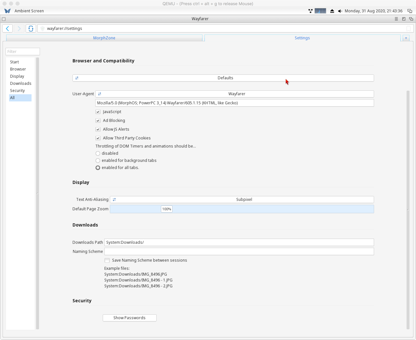Open a new tab with plus button
The height and width of the screenshot is (340, 416).
[406, 38]
